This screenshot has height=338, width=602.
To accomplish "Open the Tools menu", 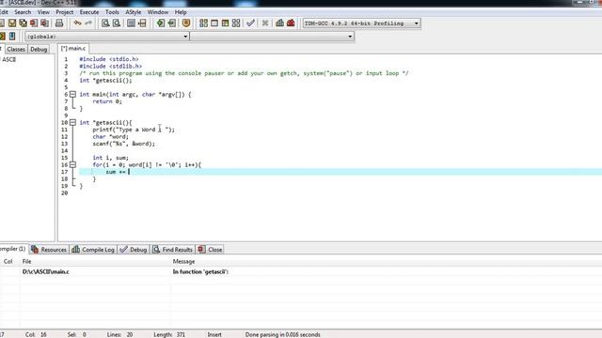I will pos(112,12).
